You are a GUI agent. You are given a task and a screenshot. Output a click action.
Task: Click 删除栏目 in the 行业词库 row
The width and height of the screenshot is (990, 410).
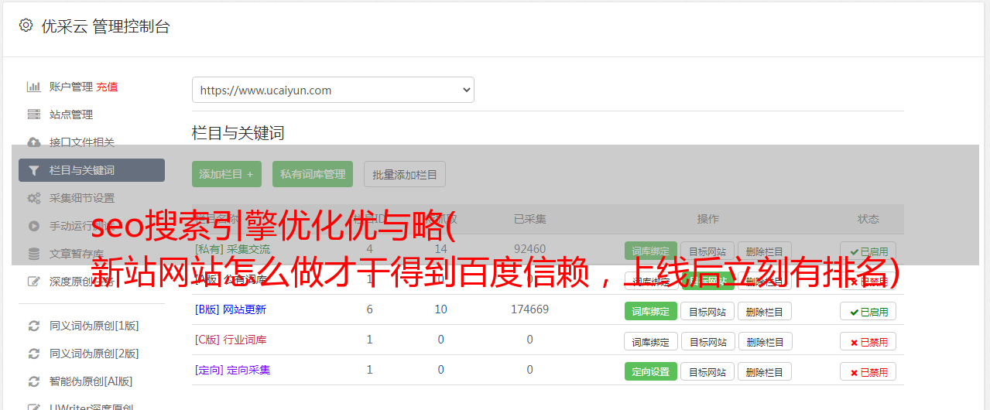coord(765,341)
